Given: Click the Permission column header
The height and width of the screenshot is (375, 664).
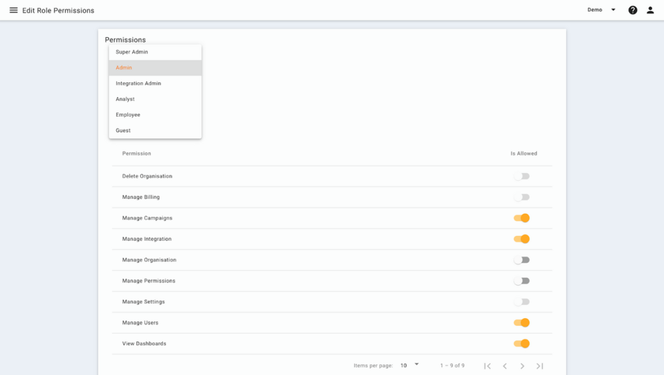Looking at the screenshot, I should [136, 153].
